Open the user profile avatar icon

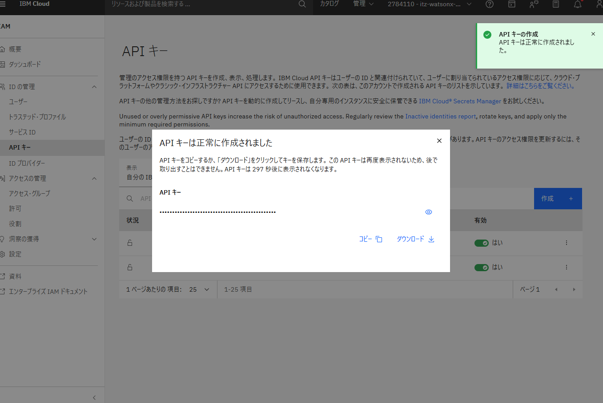599,4
